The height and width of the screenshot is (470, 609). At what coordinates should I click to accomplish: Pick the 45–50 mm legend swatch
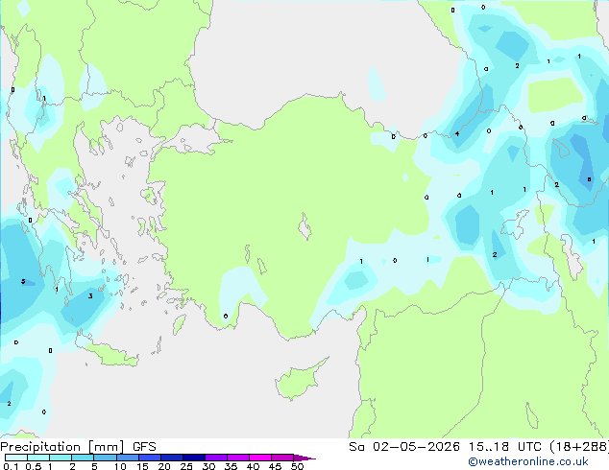(x=282, y=458)
